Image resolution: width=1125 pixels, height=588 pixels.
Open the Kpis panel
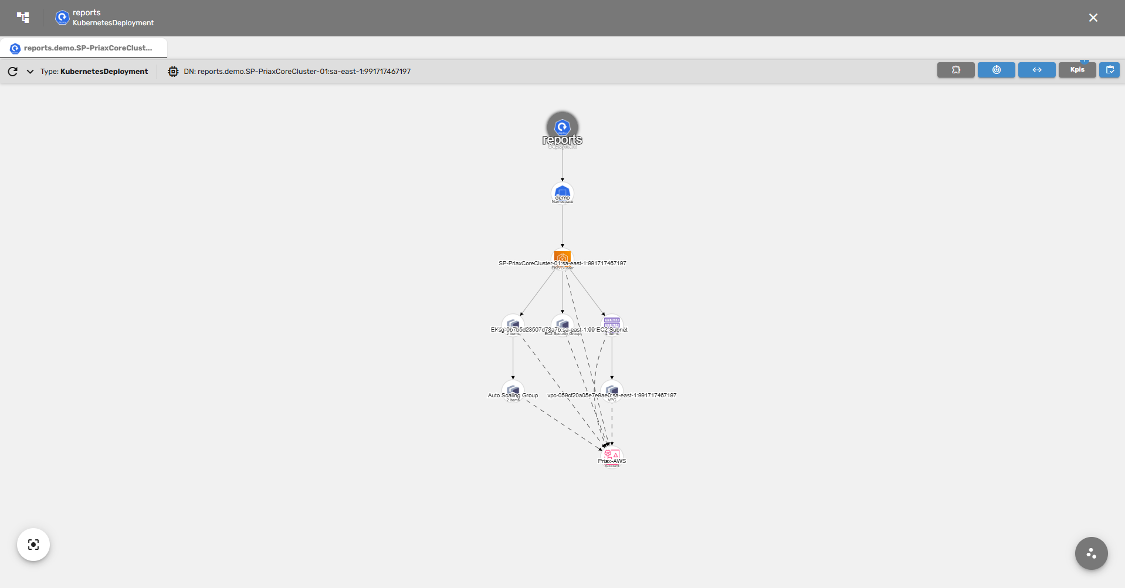[x=1077, y=70]
